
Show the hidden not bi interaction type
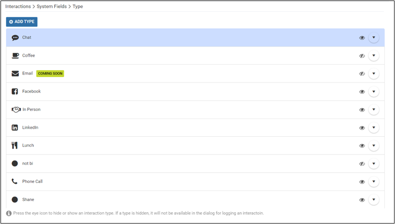[362, 164]
